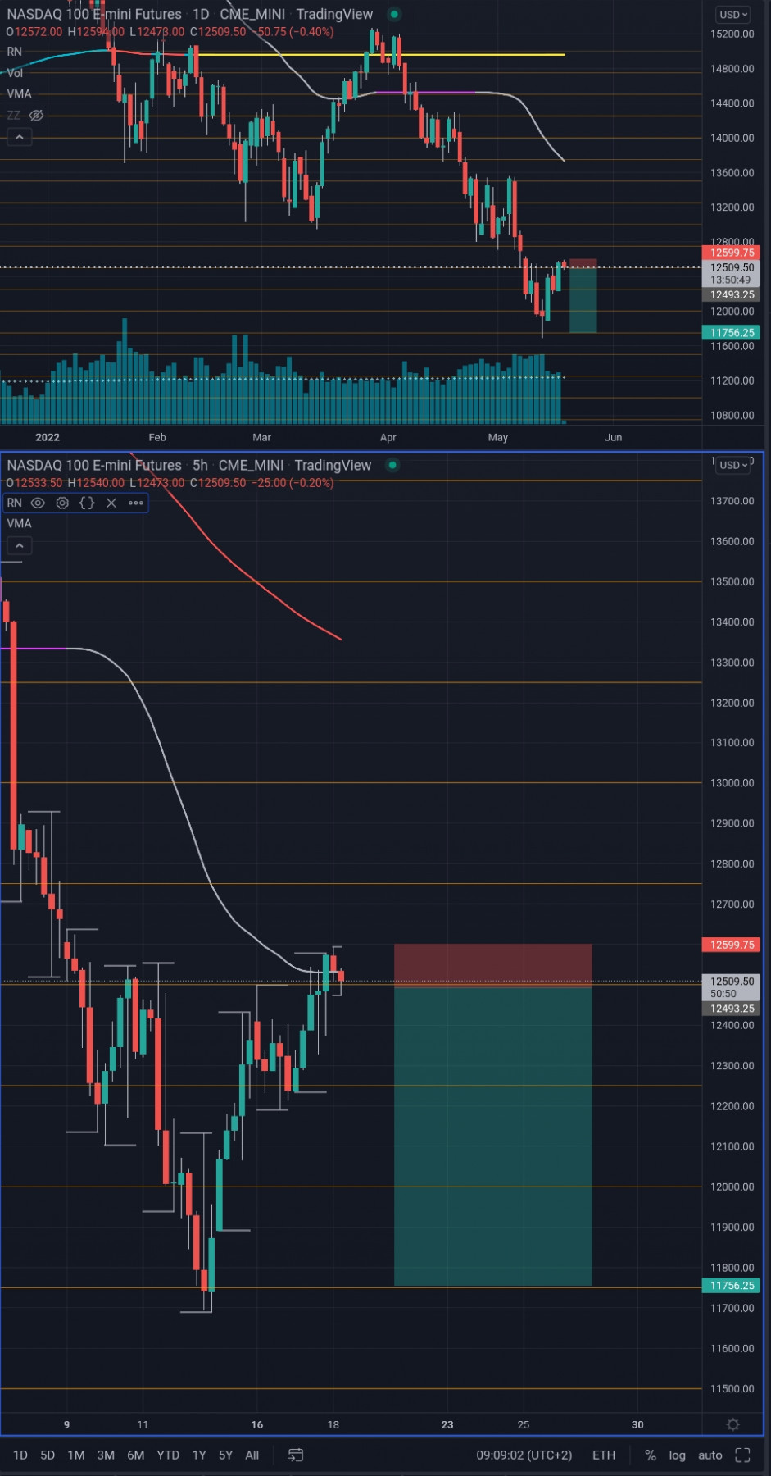
Task: Select the 3M date range
Action: [106, 1455]
